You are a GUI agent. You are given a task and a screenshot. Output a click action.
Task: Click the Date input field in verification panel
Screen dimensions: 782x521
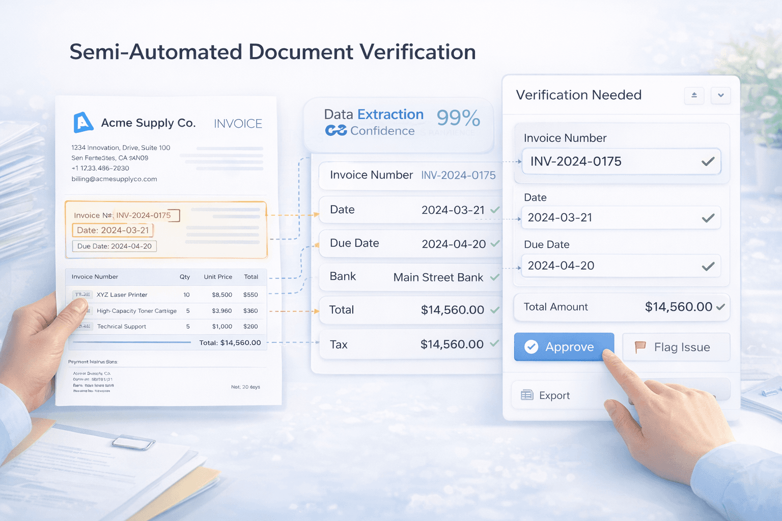click(621, 218)
